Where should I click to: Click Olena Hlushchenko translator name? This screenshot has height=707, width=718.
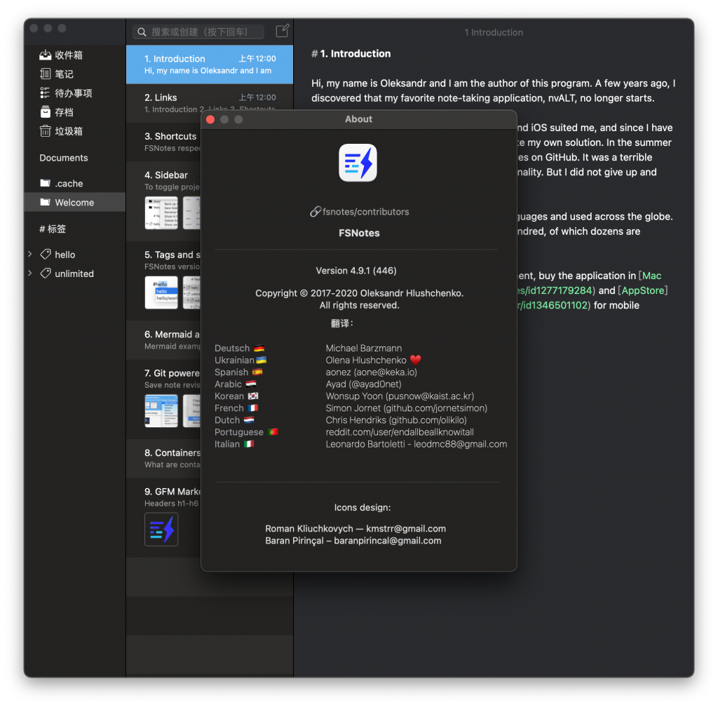tap(366, 360)
